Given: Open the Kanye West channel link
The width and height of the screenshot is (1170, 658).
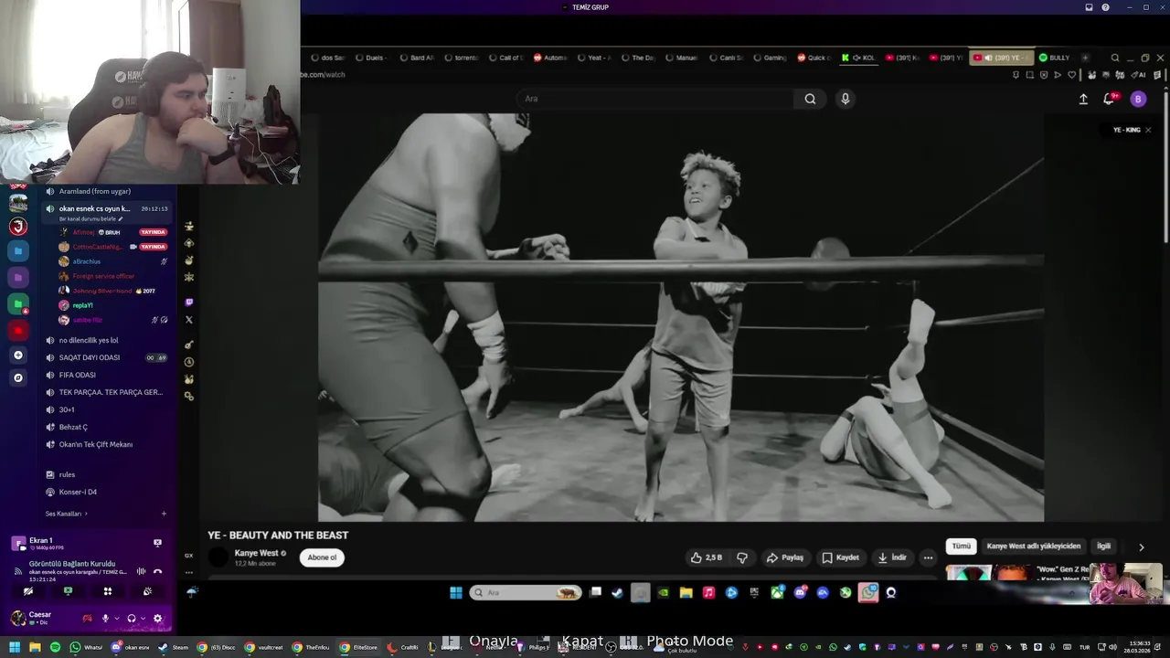Looking at the screenshot, I should (256, 553).
